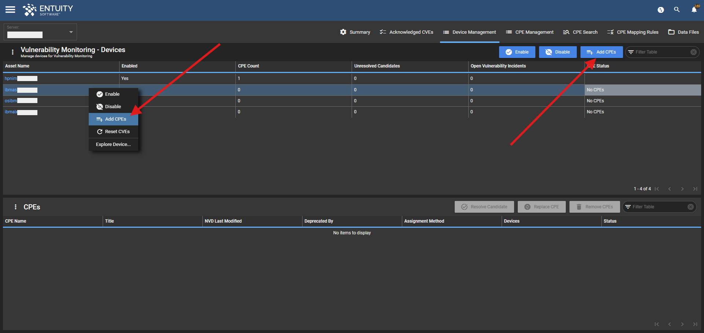The width and height of the screenshot is (704, 333).
Task: Go to next page of CPEs table
Action: 682,324
